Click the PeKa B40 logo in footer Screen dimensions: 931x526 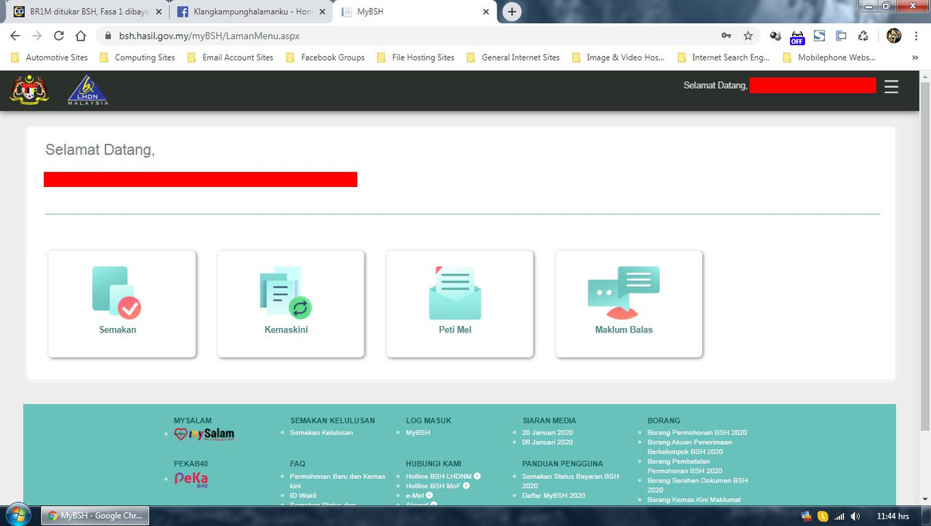(x=191, y=479)
